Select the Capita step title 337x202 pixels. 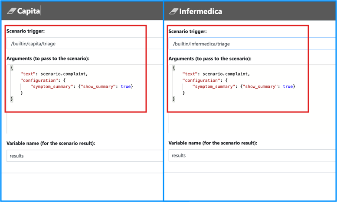coord(28,11)
